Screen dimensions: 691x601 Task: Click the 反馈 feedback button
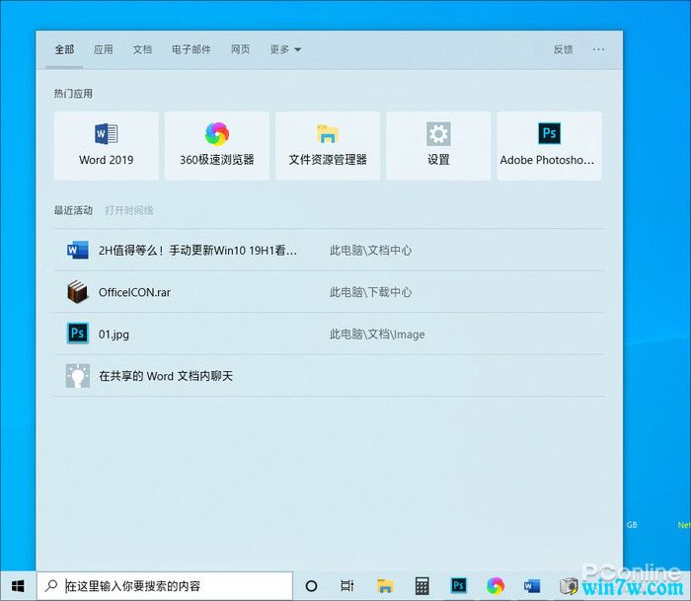564,49
